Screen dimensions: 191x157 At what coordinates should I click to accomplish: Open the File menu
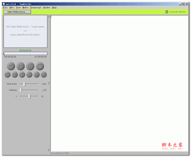click(x=5, y=8)
